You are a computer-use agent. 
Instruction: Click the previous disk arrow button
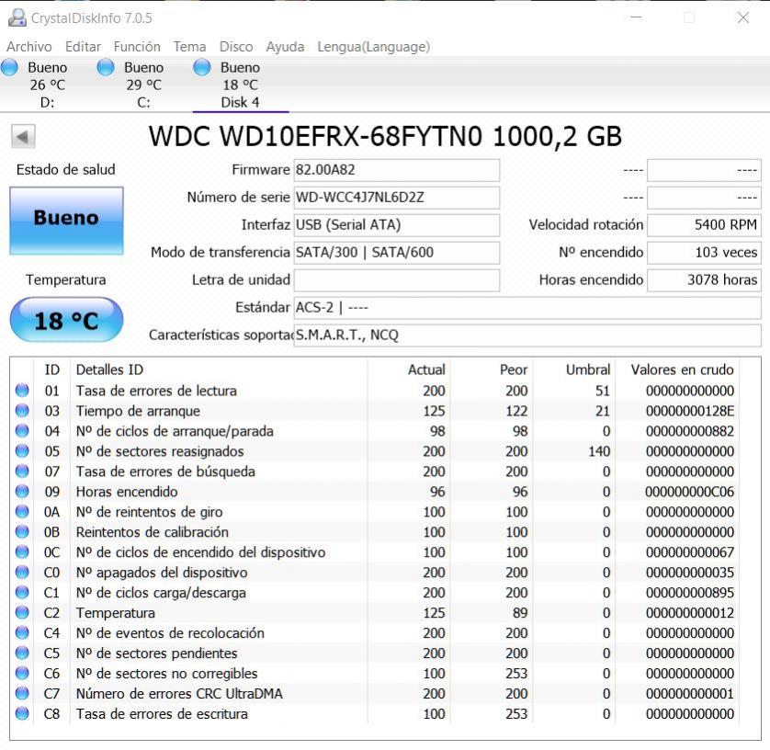coord(23,137)
